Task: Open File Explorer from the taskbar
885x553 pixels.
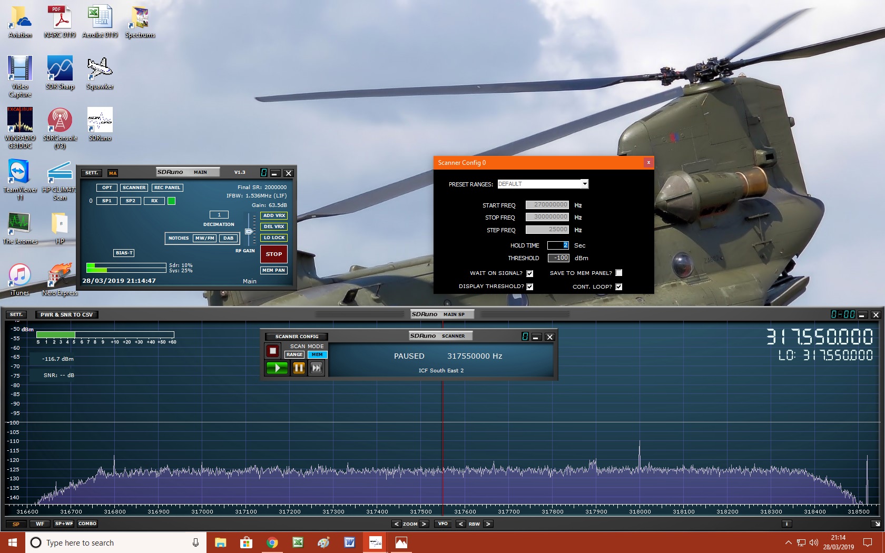Action: 220,542
